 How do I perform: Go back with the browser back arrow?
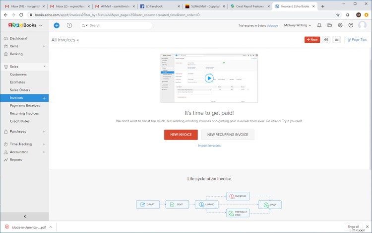pyautogui.click(x=5, y=15)
